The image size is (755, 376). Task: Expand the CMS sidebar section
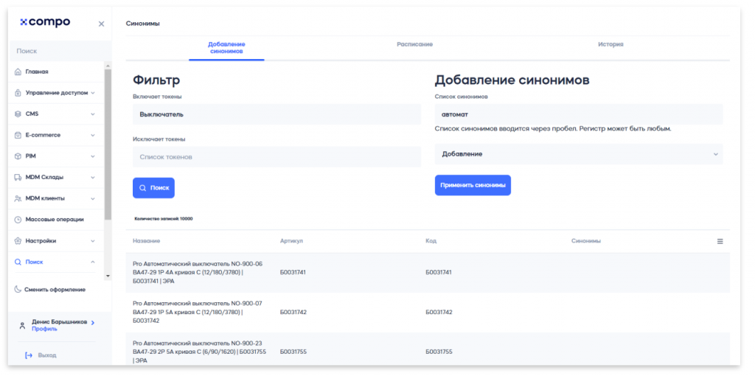click(93, 114)
